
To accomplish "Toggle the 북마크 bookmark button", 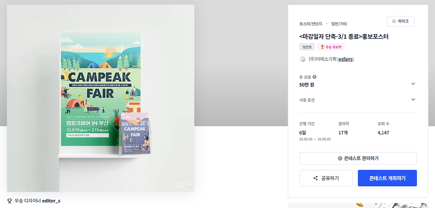I will point(400,21).
